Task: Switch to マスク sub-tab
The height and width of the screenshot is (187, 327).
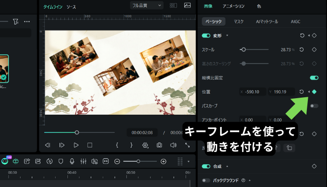Action: pos(239,22)
